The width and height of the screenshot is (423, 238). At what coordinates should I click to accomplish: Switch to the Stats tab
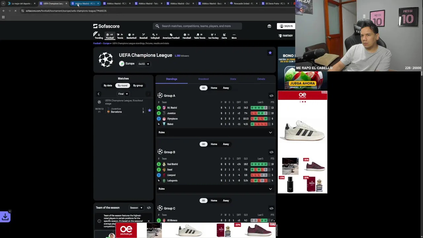coord(233,79)
